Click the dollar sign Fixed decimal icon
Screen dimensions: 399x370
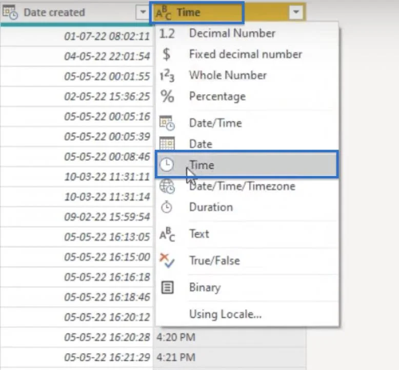(x=166, y=54)
